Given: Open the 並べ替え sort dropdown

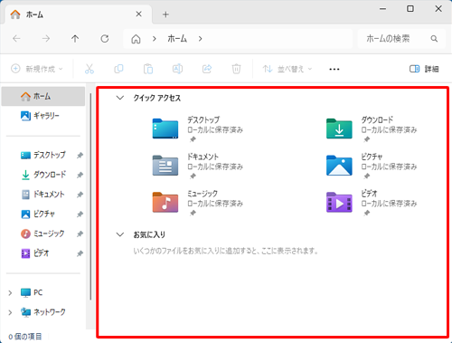Looking at the screenshot, I should [287, 69].
